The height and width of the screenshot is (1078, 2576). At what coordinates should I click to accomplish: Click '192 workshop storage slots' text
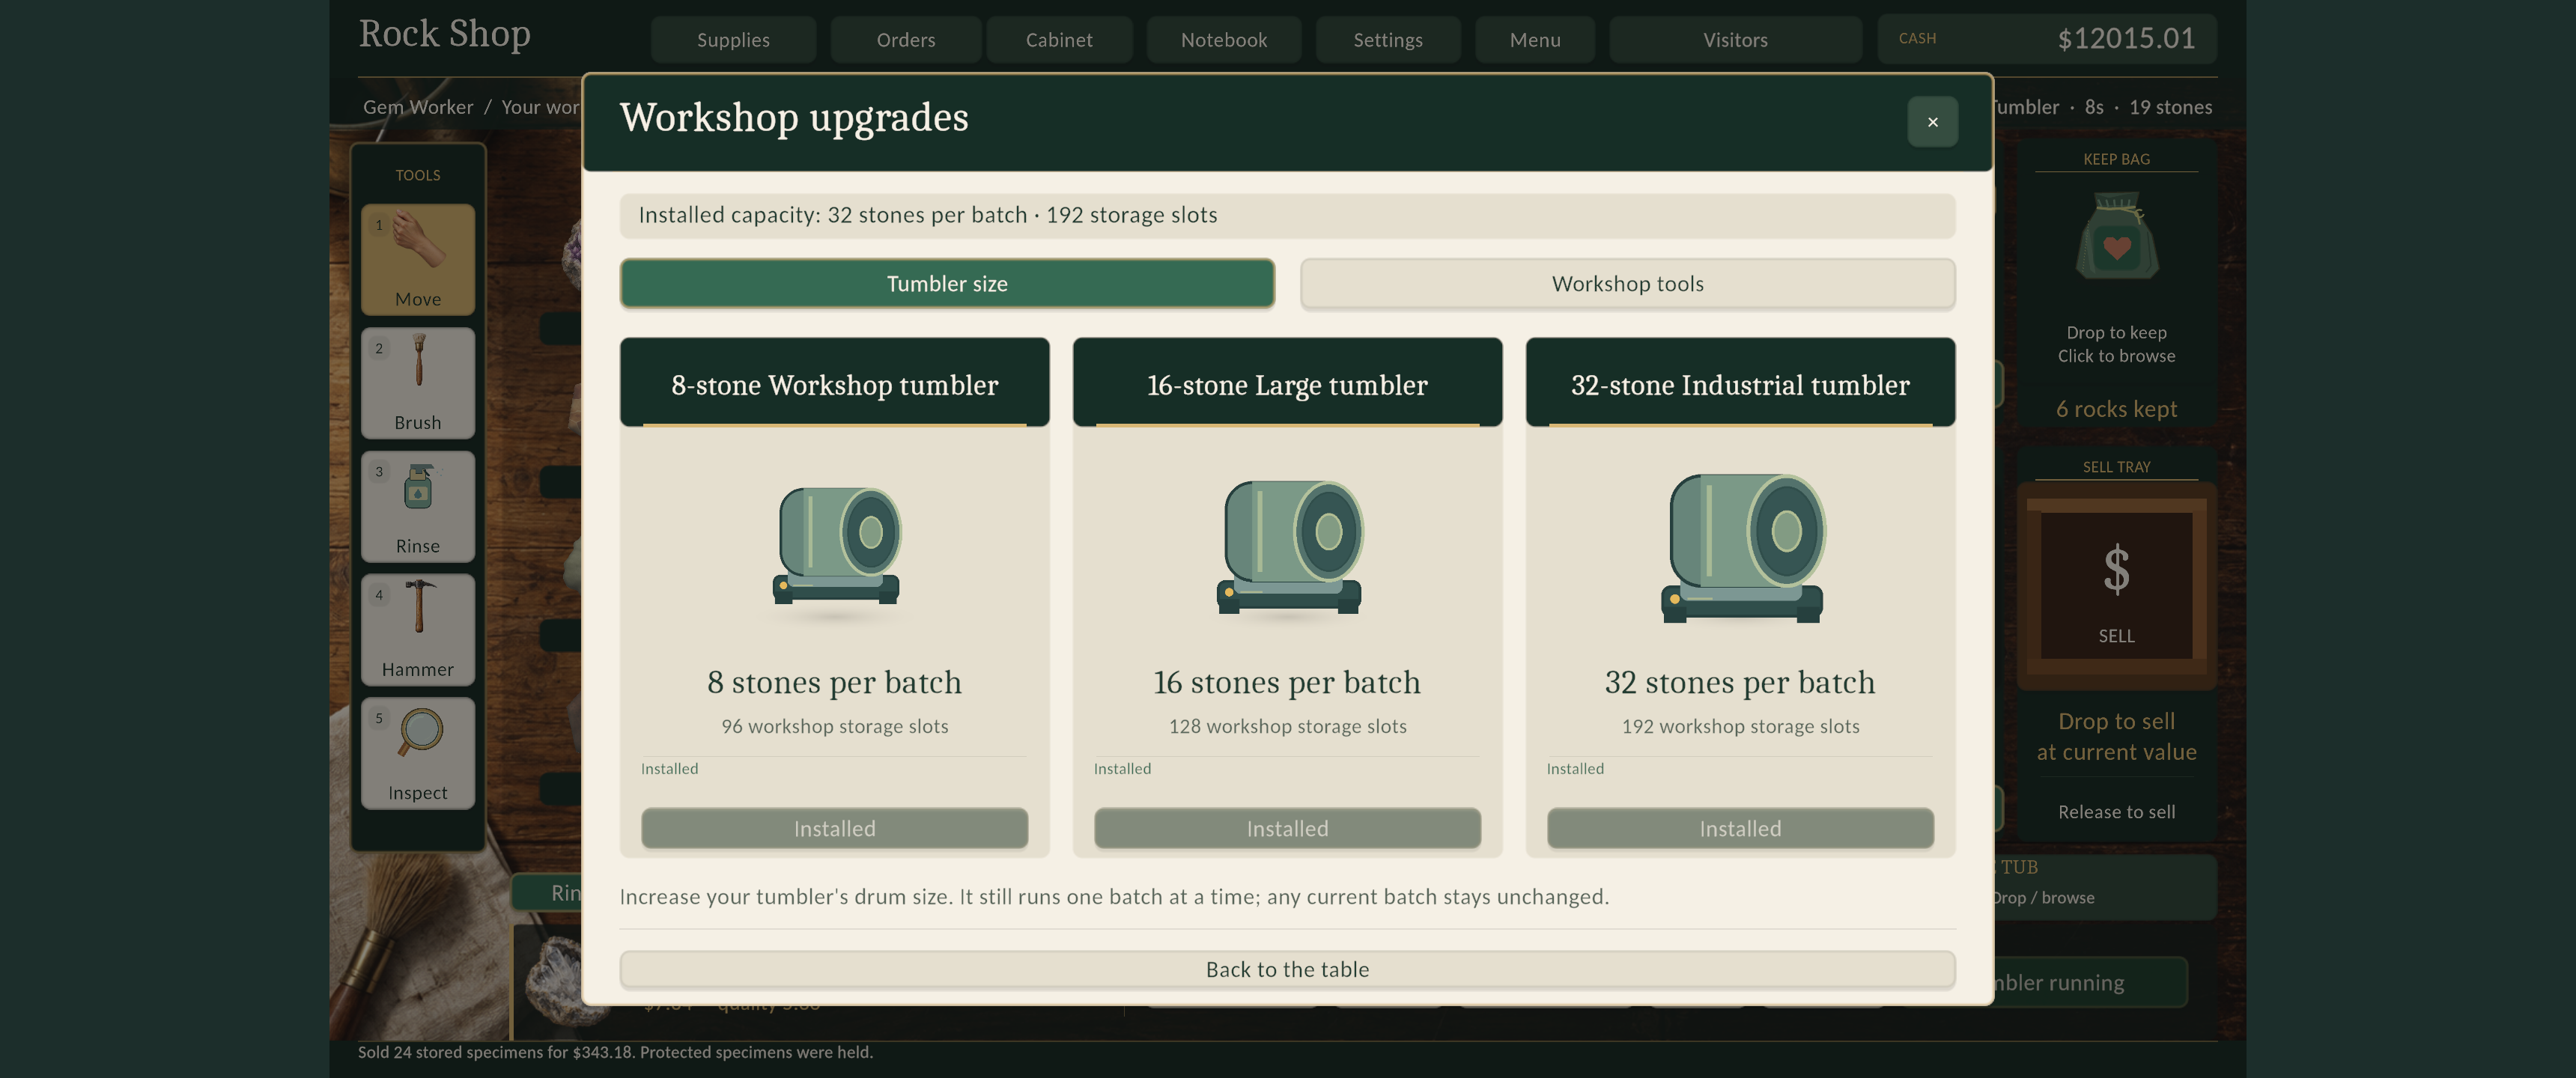1741,727
